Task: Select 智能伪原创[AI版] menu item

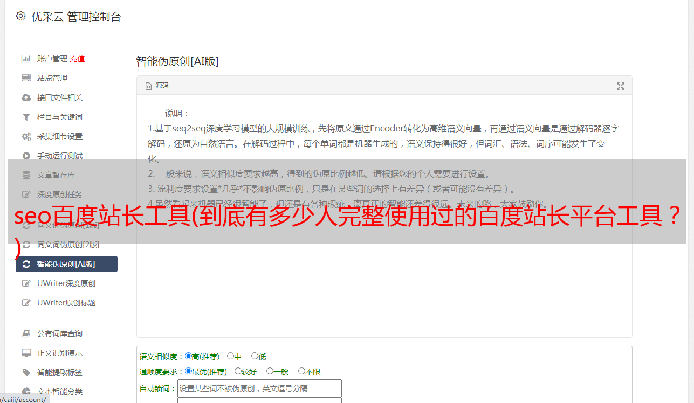Action: tap(66, 264)
